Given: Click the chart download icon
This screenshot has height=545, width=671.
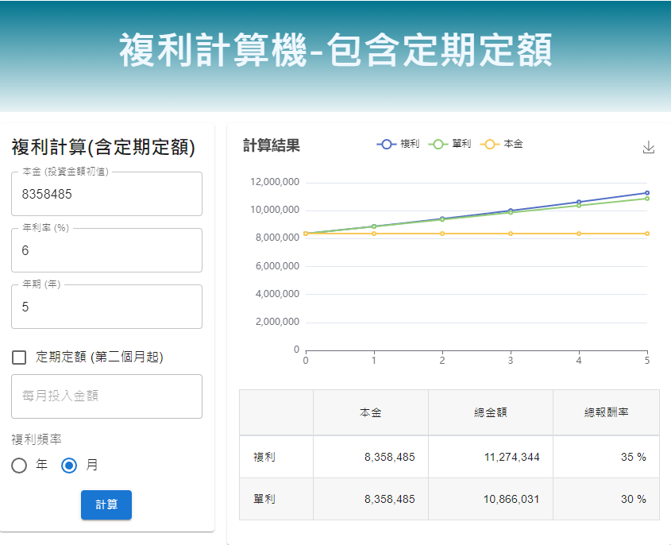Looking at the screenshot, I should point(648,147).
